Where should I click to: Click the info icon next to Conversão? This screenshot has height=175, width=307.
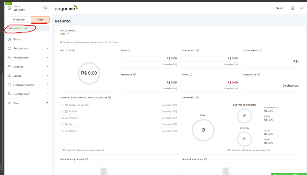click(198, 97)
